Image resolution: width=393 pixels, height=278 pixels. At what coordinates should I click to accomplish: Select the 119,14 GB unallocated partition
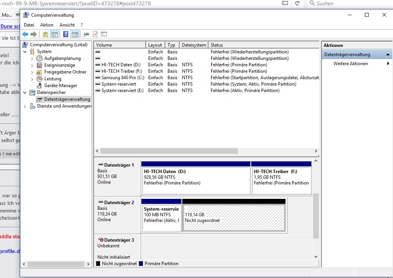pyautogui.click(x=233, y=217)
